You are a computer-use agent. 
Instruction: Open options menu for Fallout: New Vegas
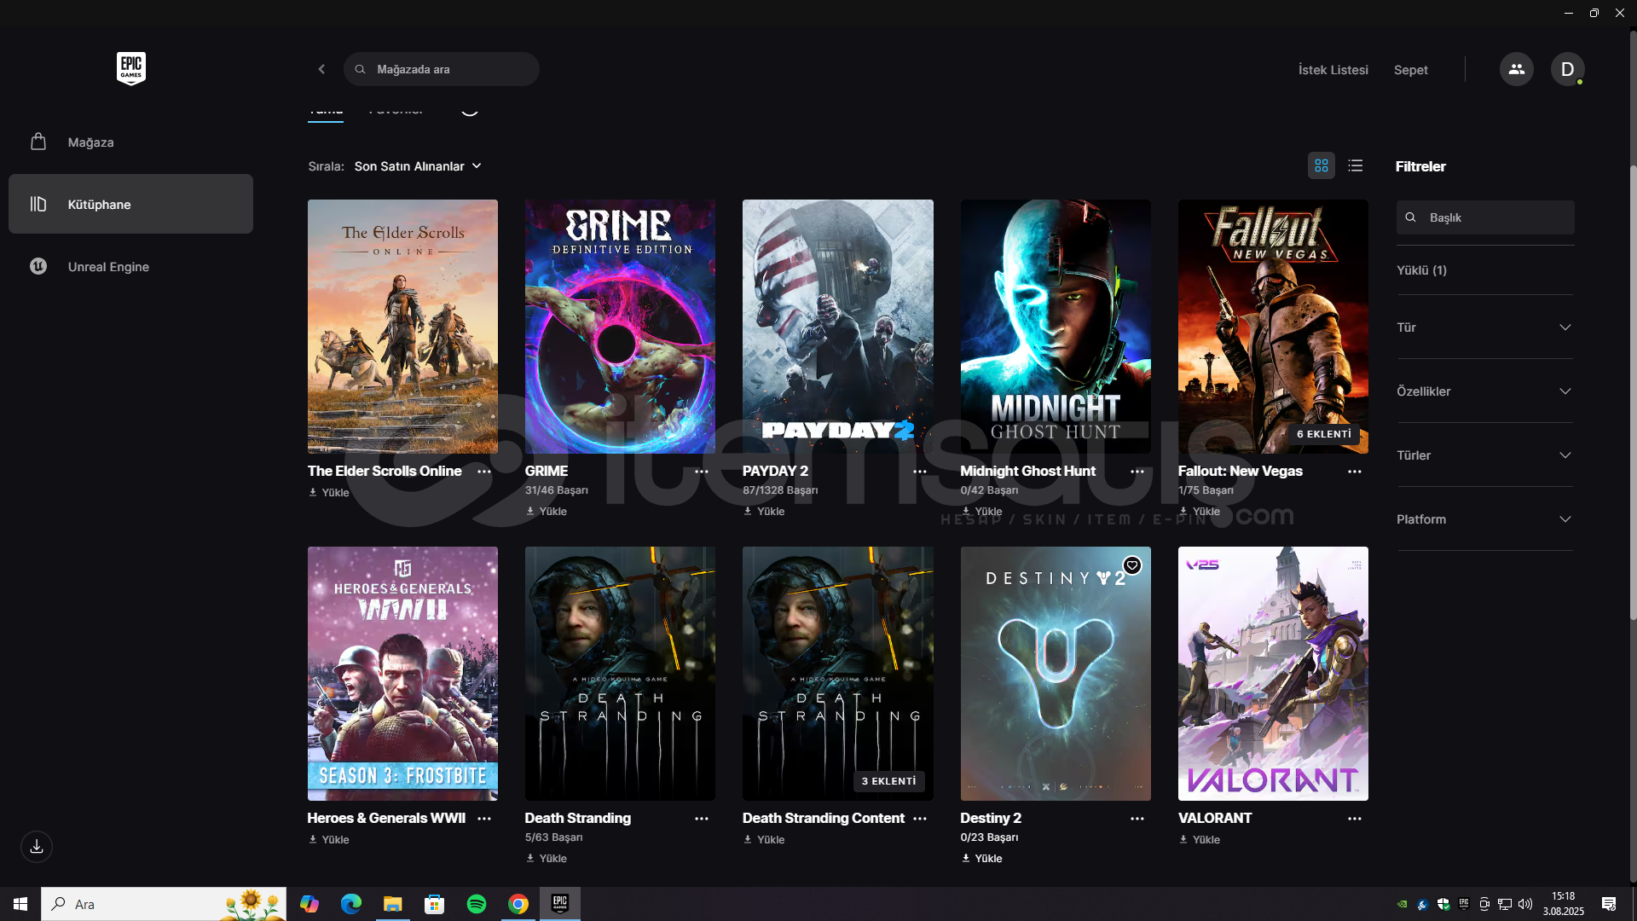point(1355,472)
